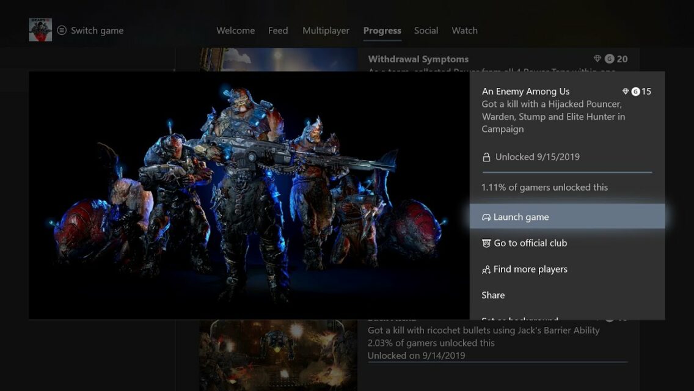694x391 pixels.
Task: Click the Gamerscore G icon beside 20
Action: click(610, 59)
